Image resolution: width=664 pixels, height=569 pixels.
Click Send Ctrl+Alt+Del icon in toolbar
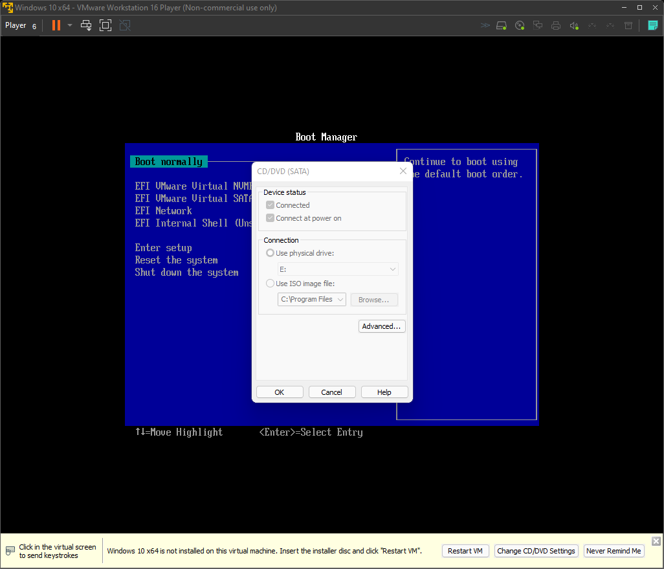click(x=86, y=25)
